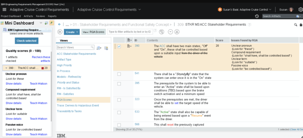Open the Create dropdown button

click(x=72, y=32)
